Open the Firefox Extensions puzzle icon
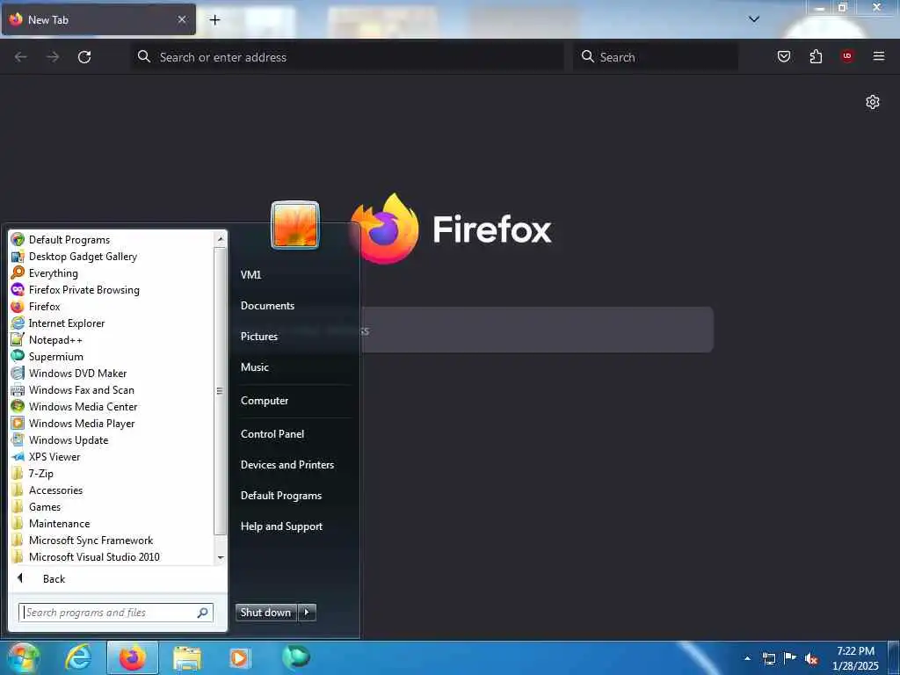Viewport: 900px width, 675px height. (x=816, y=56)
